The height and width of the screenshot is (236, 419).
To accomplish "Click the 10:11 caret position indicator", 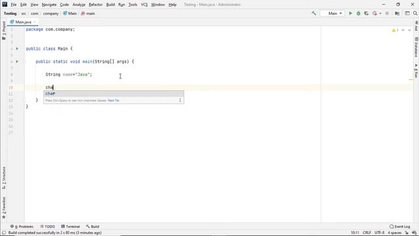I will coord(355,233).
